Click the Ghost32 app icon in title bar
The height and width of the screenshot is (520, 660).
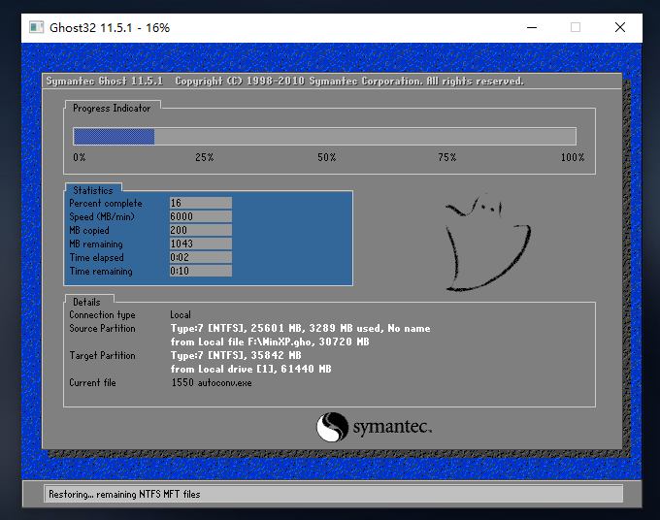[x=36, y=27]
